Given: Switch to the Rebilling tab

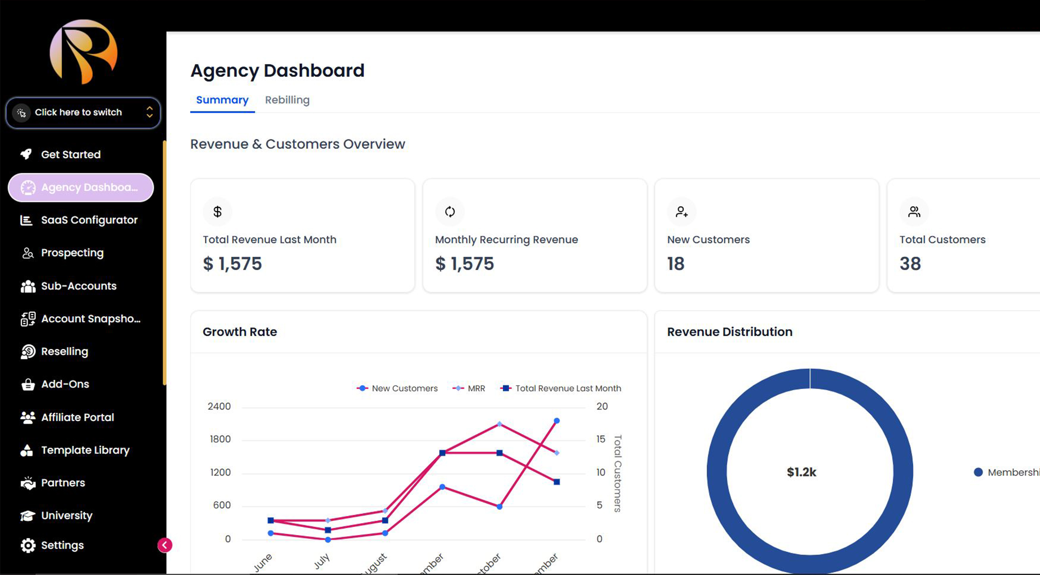Looking at the screenshot, I should (287, 100).
